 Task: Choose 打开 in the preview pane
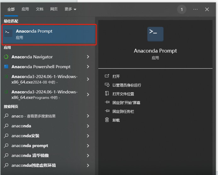pyautogui.click(x=116, y=76)
